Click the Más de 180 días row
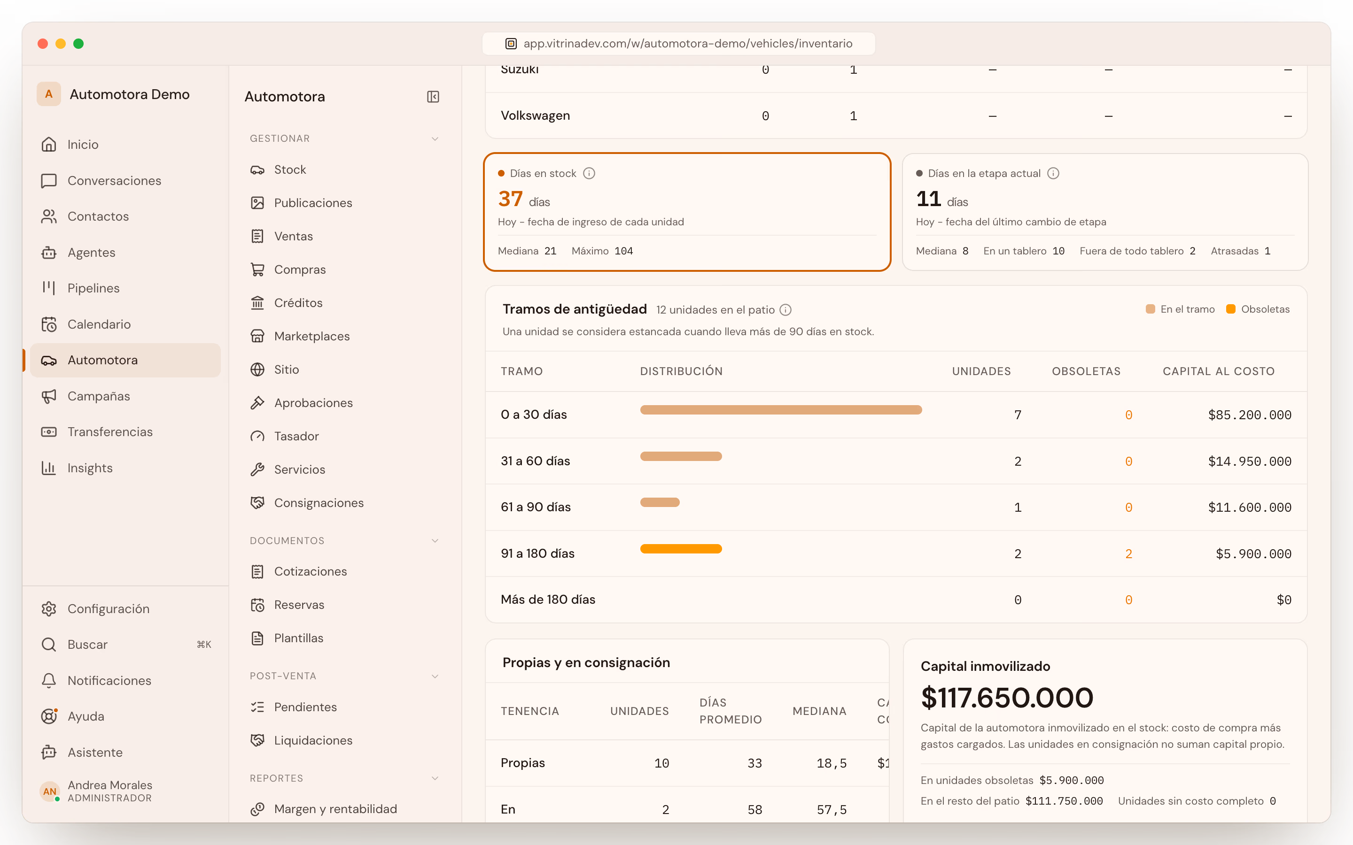 (x=896, y=599)
